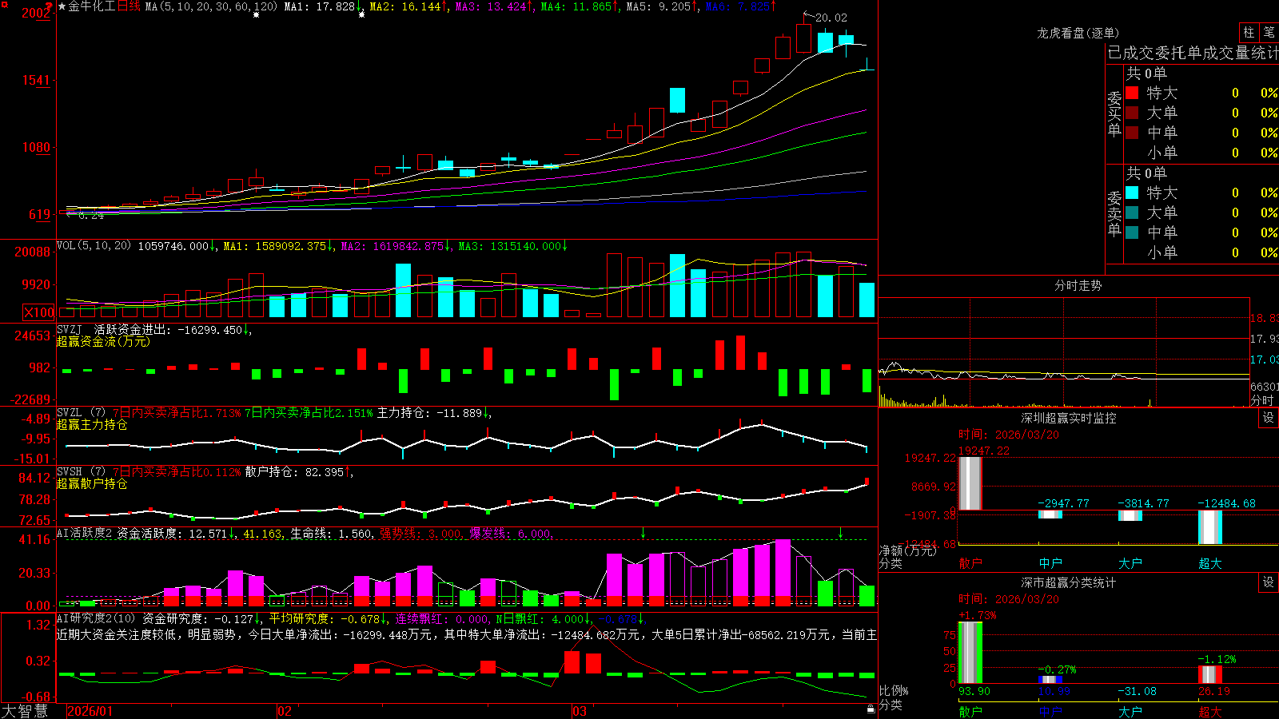Click the 散户 net amount bar 19247.22
This screenshot has width=1279, height=719.
pyautogui.click(x=970, y=483)
